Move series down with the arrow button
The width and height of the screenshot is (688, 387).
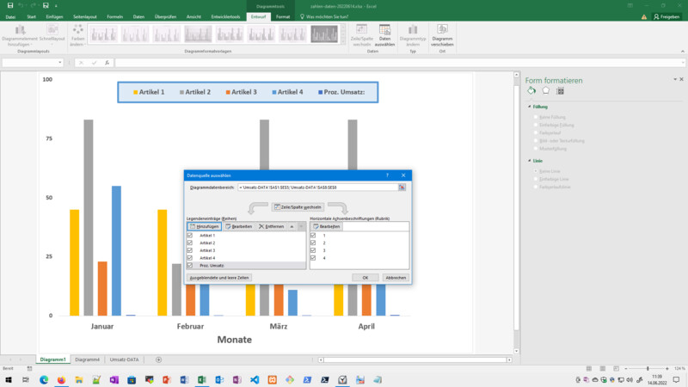pos(301,226)
